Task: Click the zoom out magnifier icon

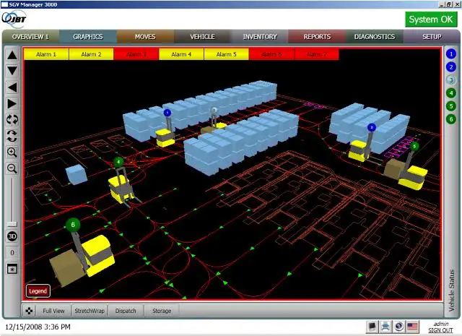Action: point(12,168)
